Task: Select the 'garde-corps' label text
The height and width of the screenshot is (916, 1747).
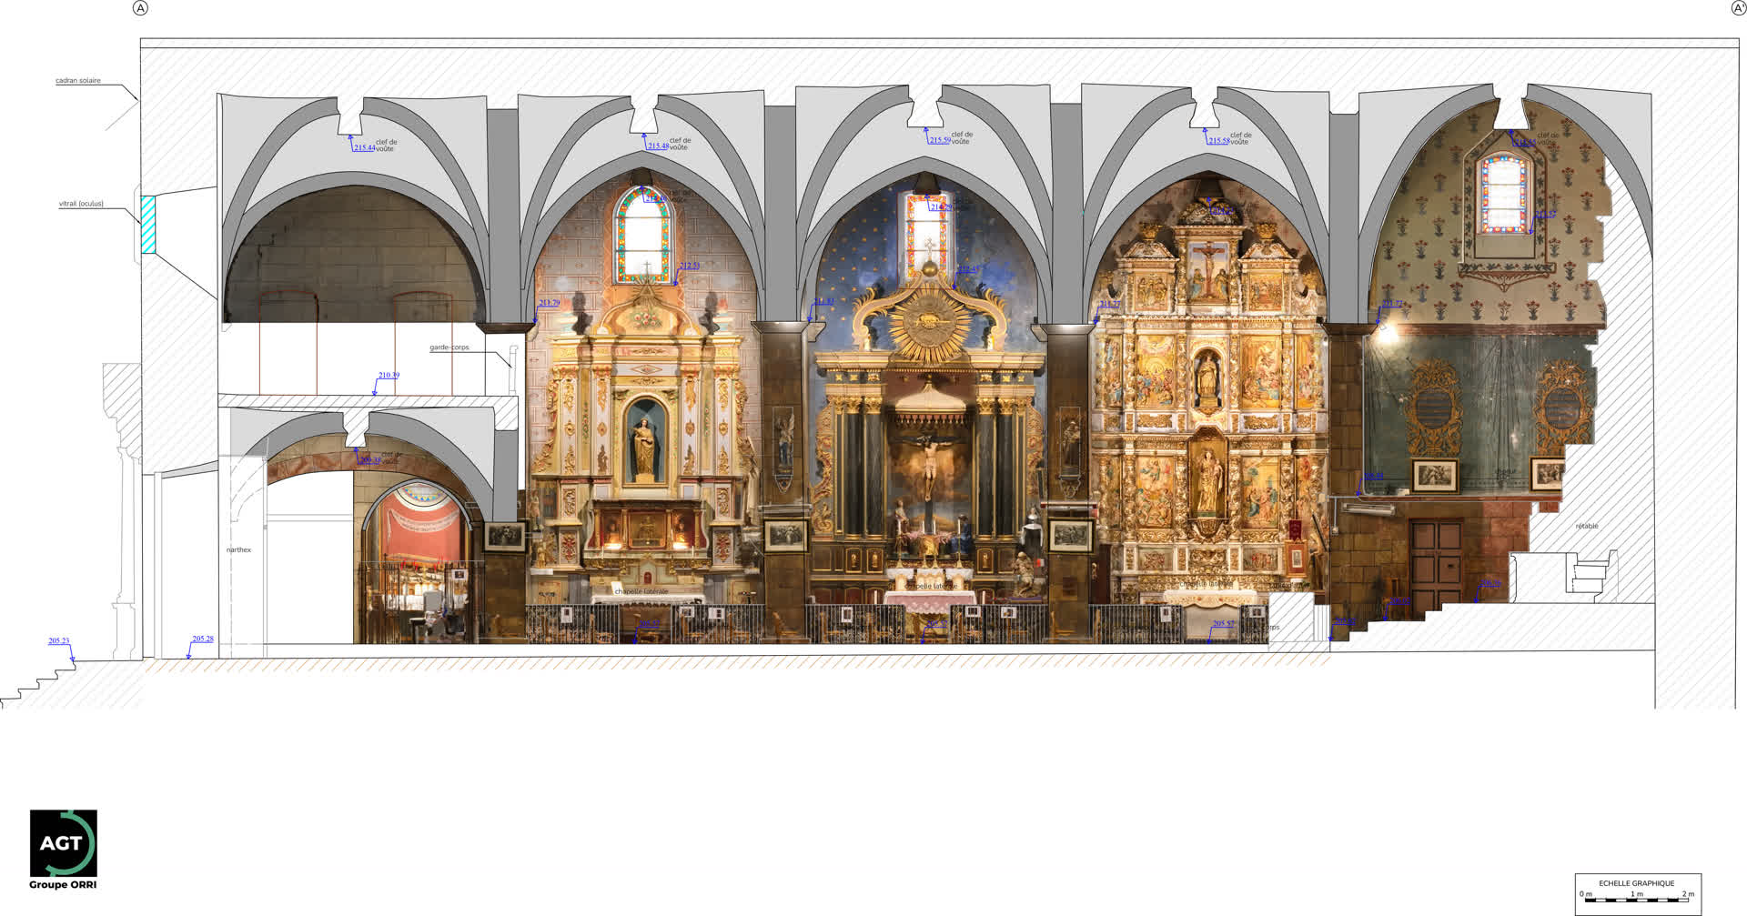Action: 449,347
